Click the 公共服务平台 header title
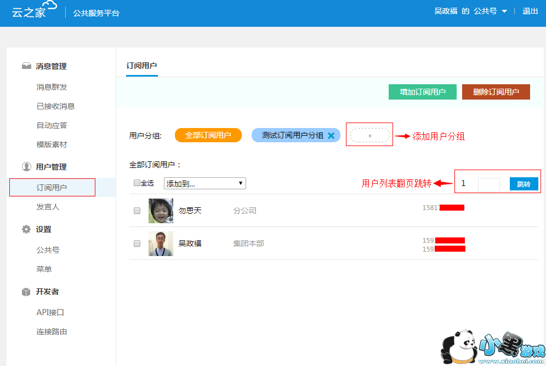The height and width of the screenshot is (366, 546). coord(96,13)
